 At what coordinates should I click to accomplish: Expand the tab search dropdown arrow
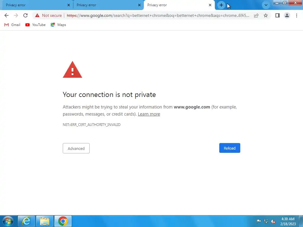pyautogui.click(x=266, y=5)
